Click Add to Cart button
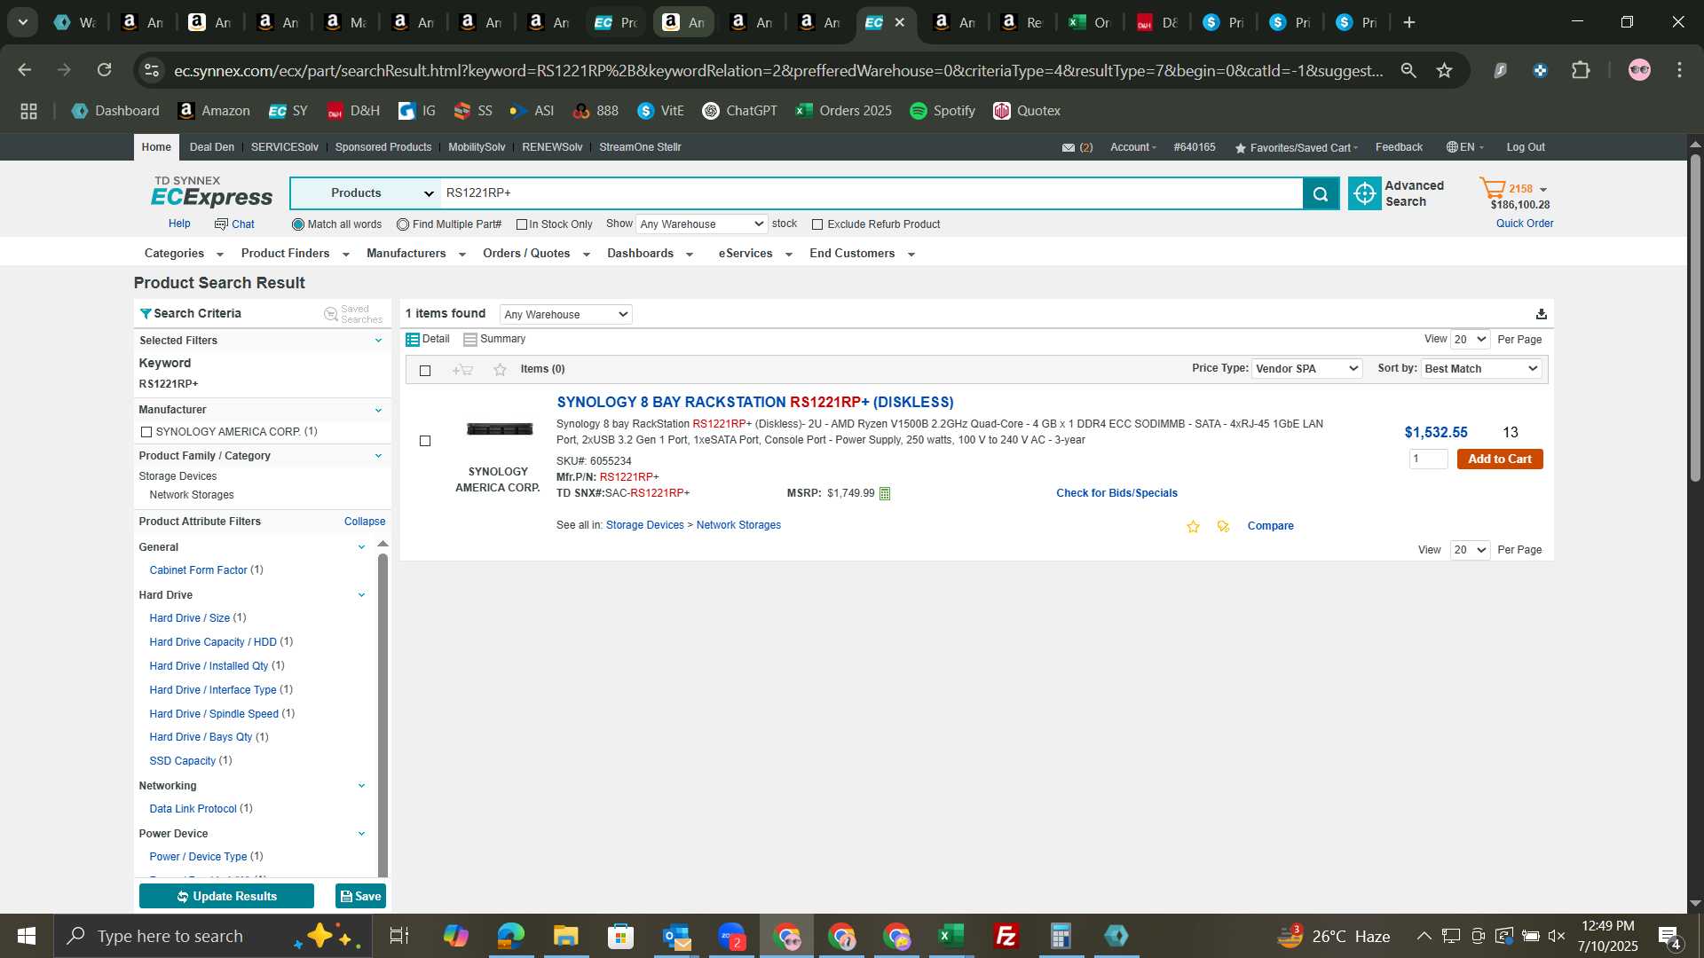 coord(1500,459)
